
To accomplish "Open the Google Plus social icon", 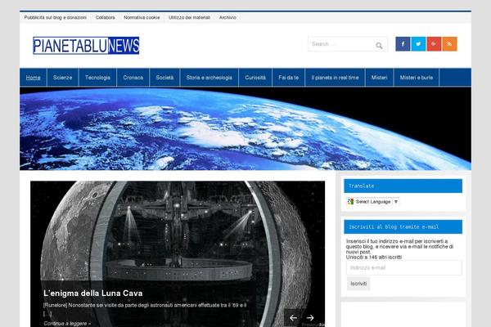I will (x=434, y=44).
